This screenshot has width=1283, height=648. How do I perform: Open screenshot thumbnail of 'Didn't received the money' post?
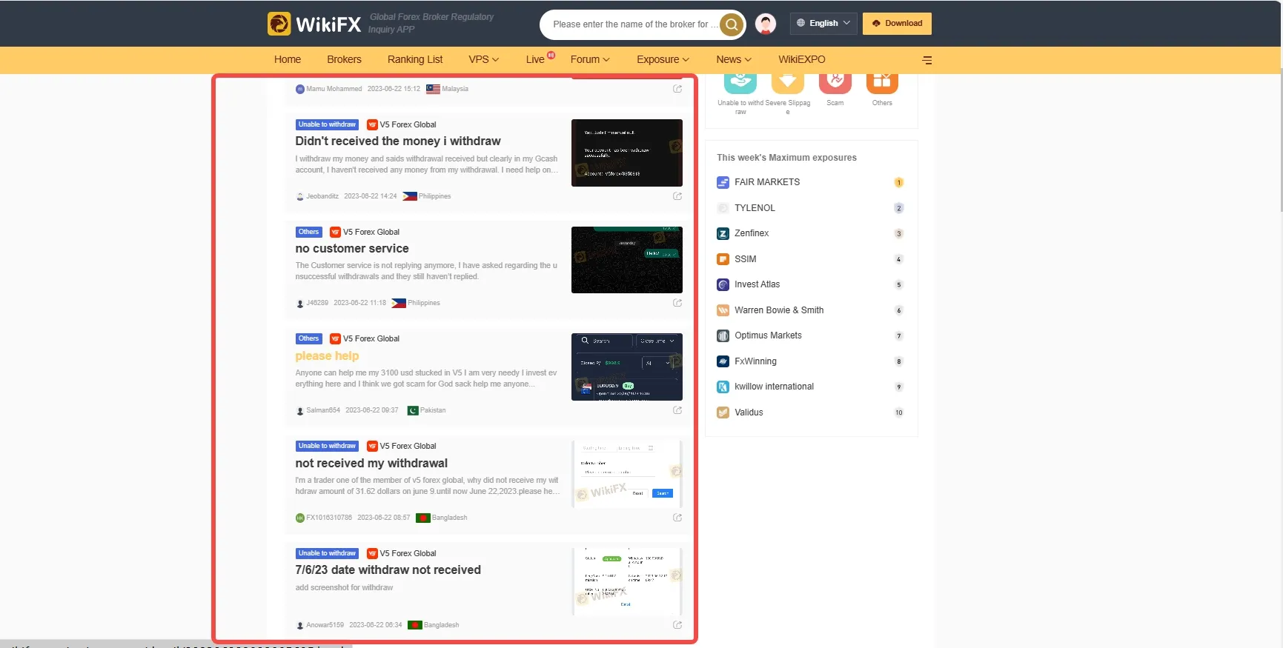tap(627, 153)
